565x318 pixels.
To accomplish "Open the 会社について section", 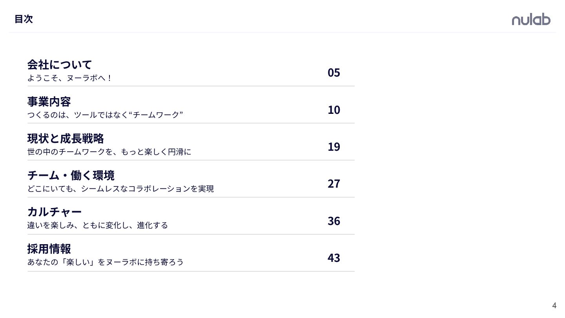I will [59, 64].
